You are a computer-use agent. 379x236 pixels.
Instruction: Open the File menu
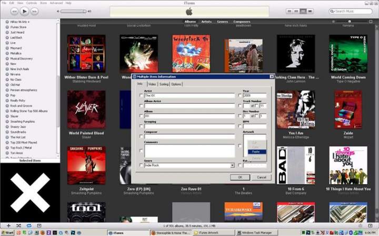(x=4, y=3)
